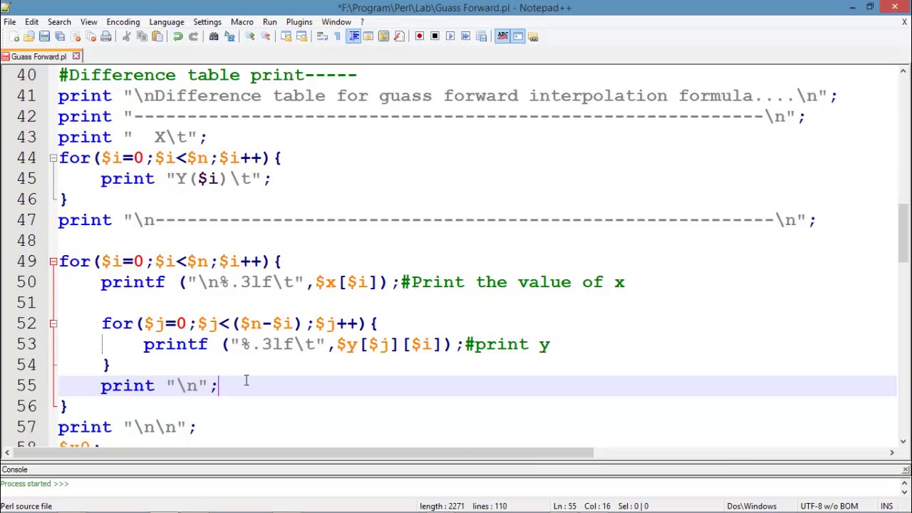Start macro recording with red dot
The image size is (912, 513).
[419, 36]
